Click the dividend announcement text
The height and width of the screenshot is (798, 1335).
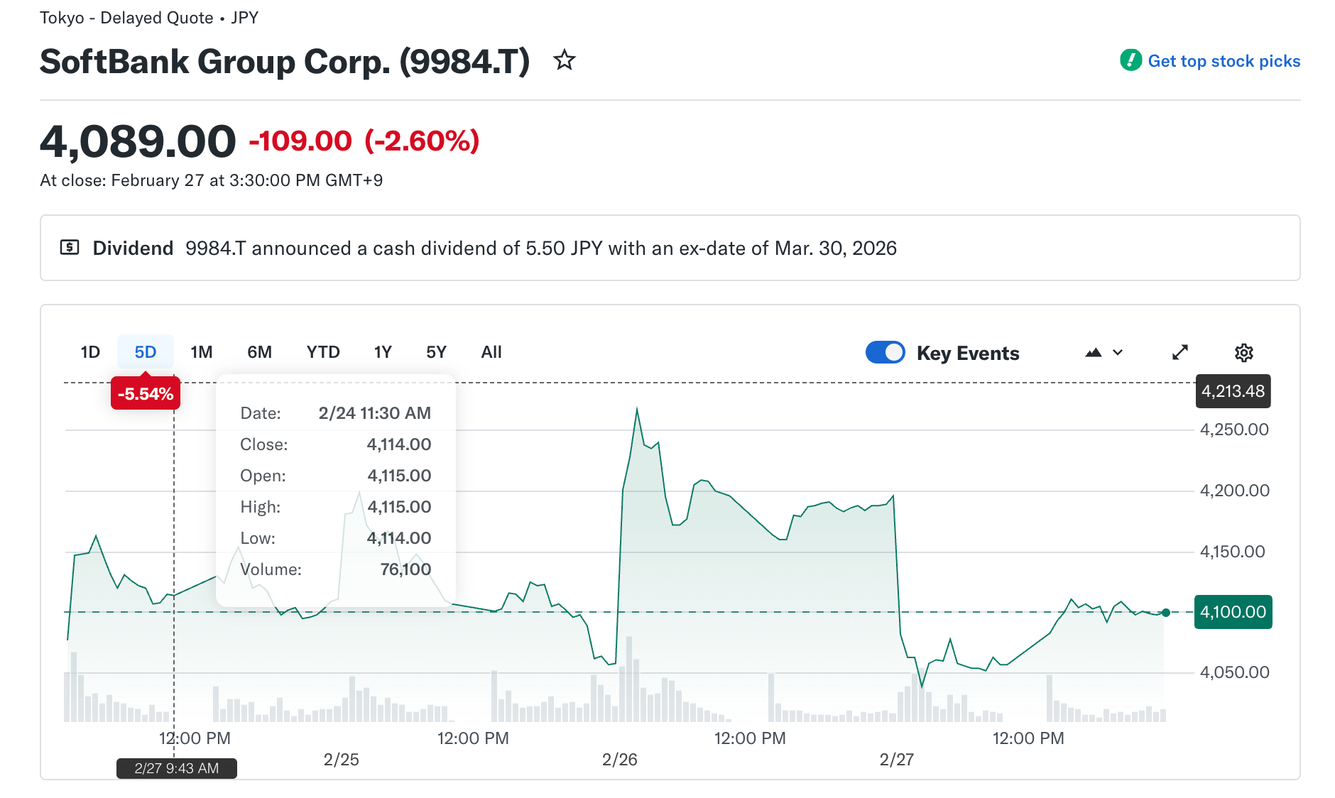tap(540, 248)
